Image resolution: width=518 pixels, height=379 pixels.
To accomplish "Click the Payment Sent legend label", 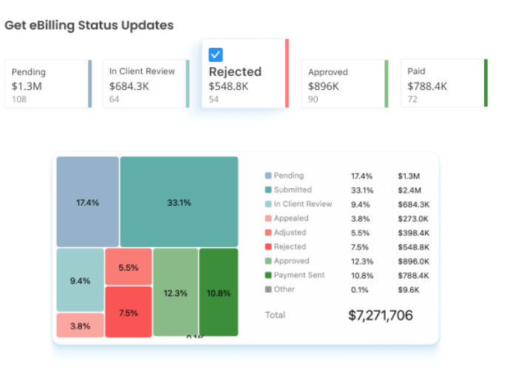I will 299,275.
